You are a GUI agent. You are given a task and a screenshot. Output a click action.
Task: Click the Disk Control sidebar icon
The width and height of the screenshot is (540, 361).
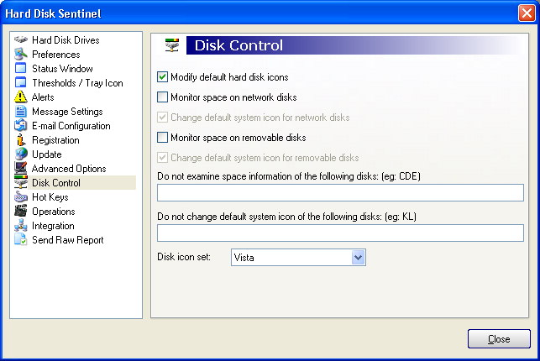[21, 183]
